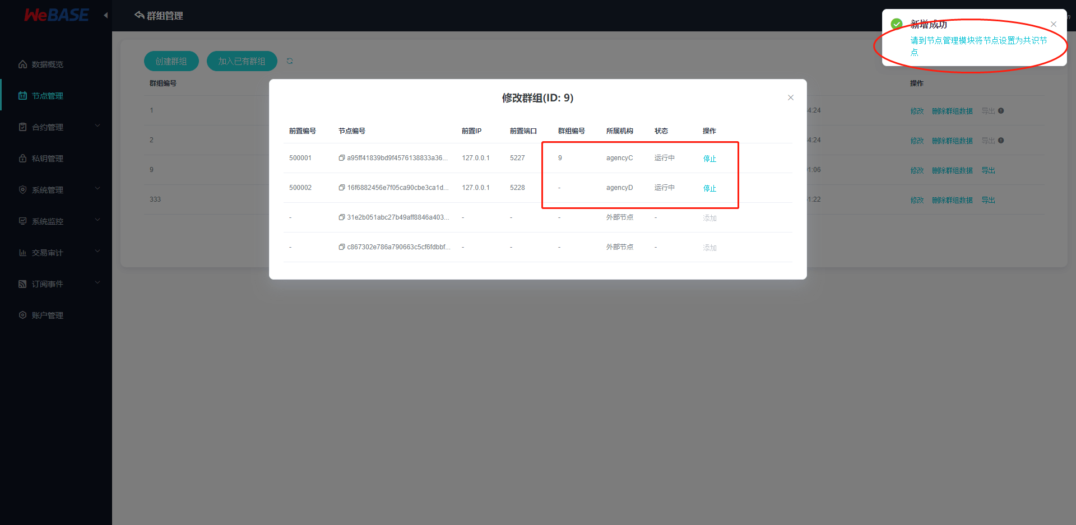The width and height of the screenshot is (1076, 525).
Task: Click 导出 for group 333
Action: [988, 200]
